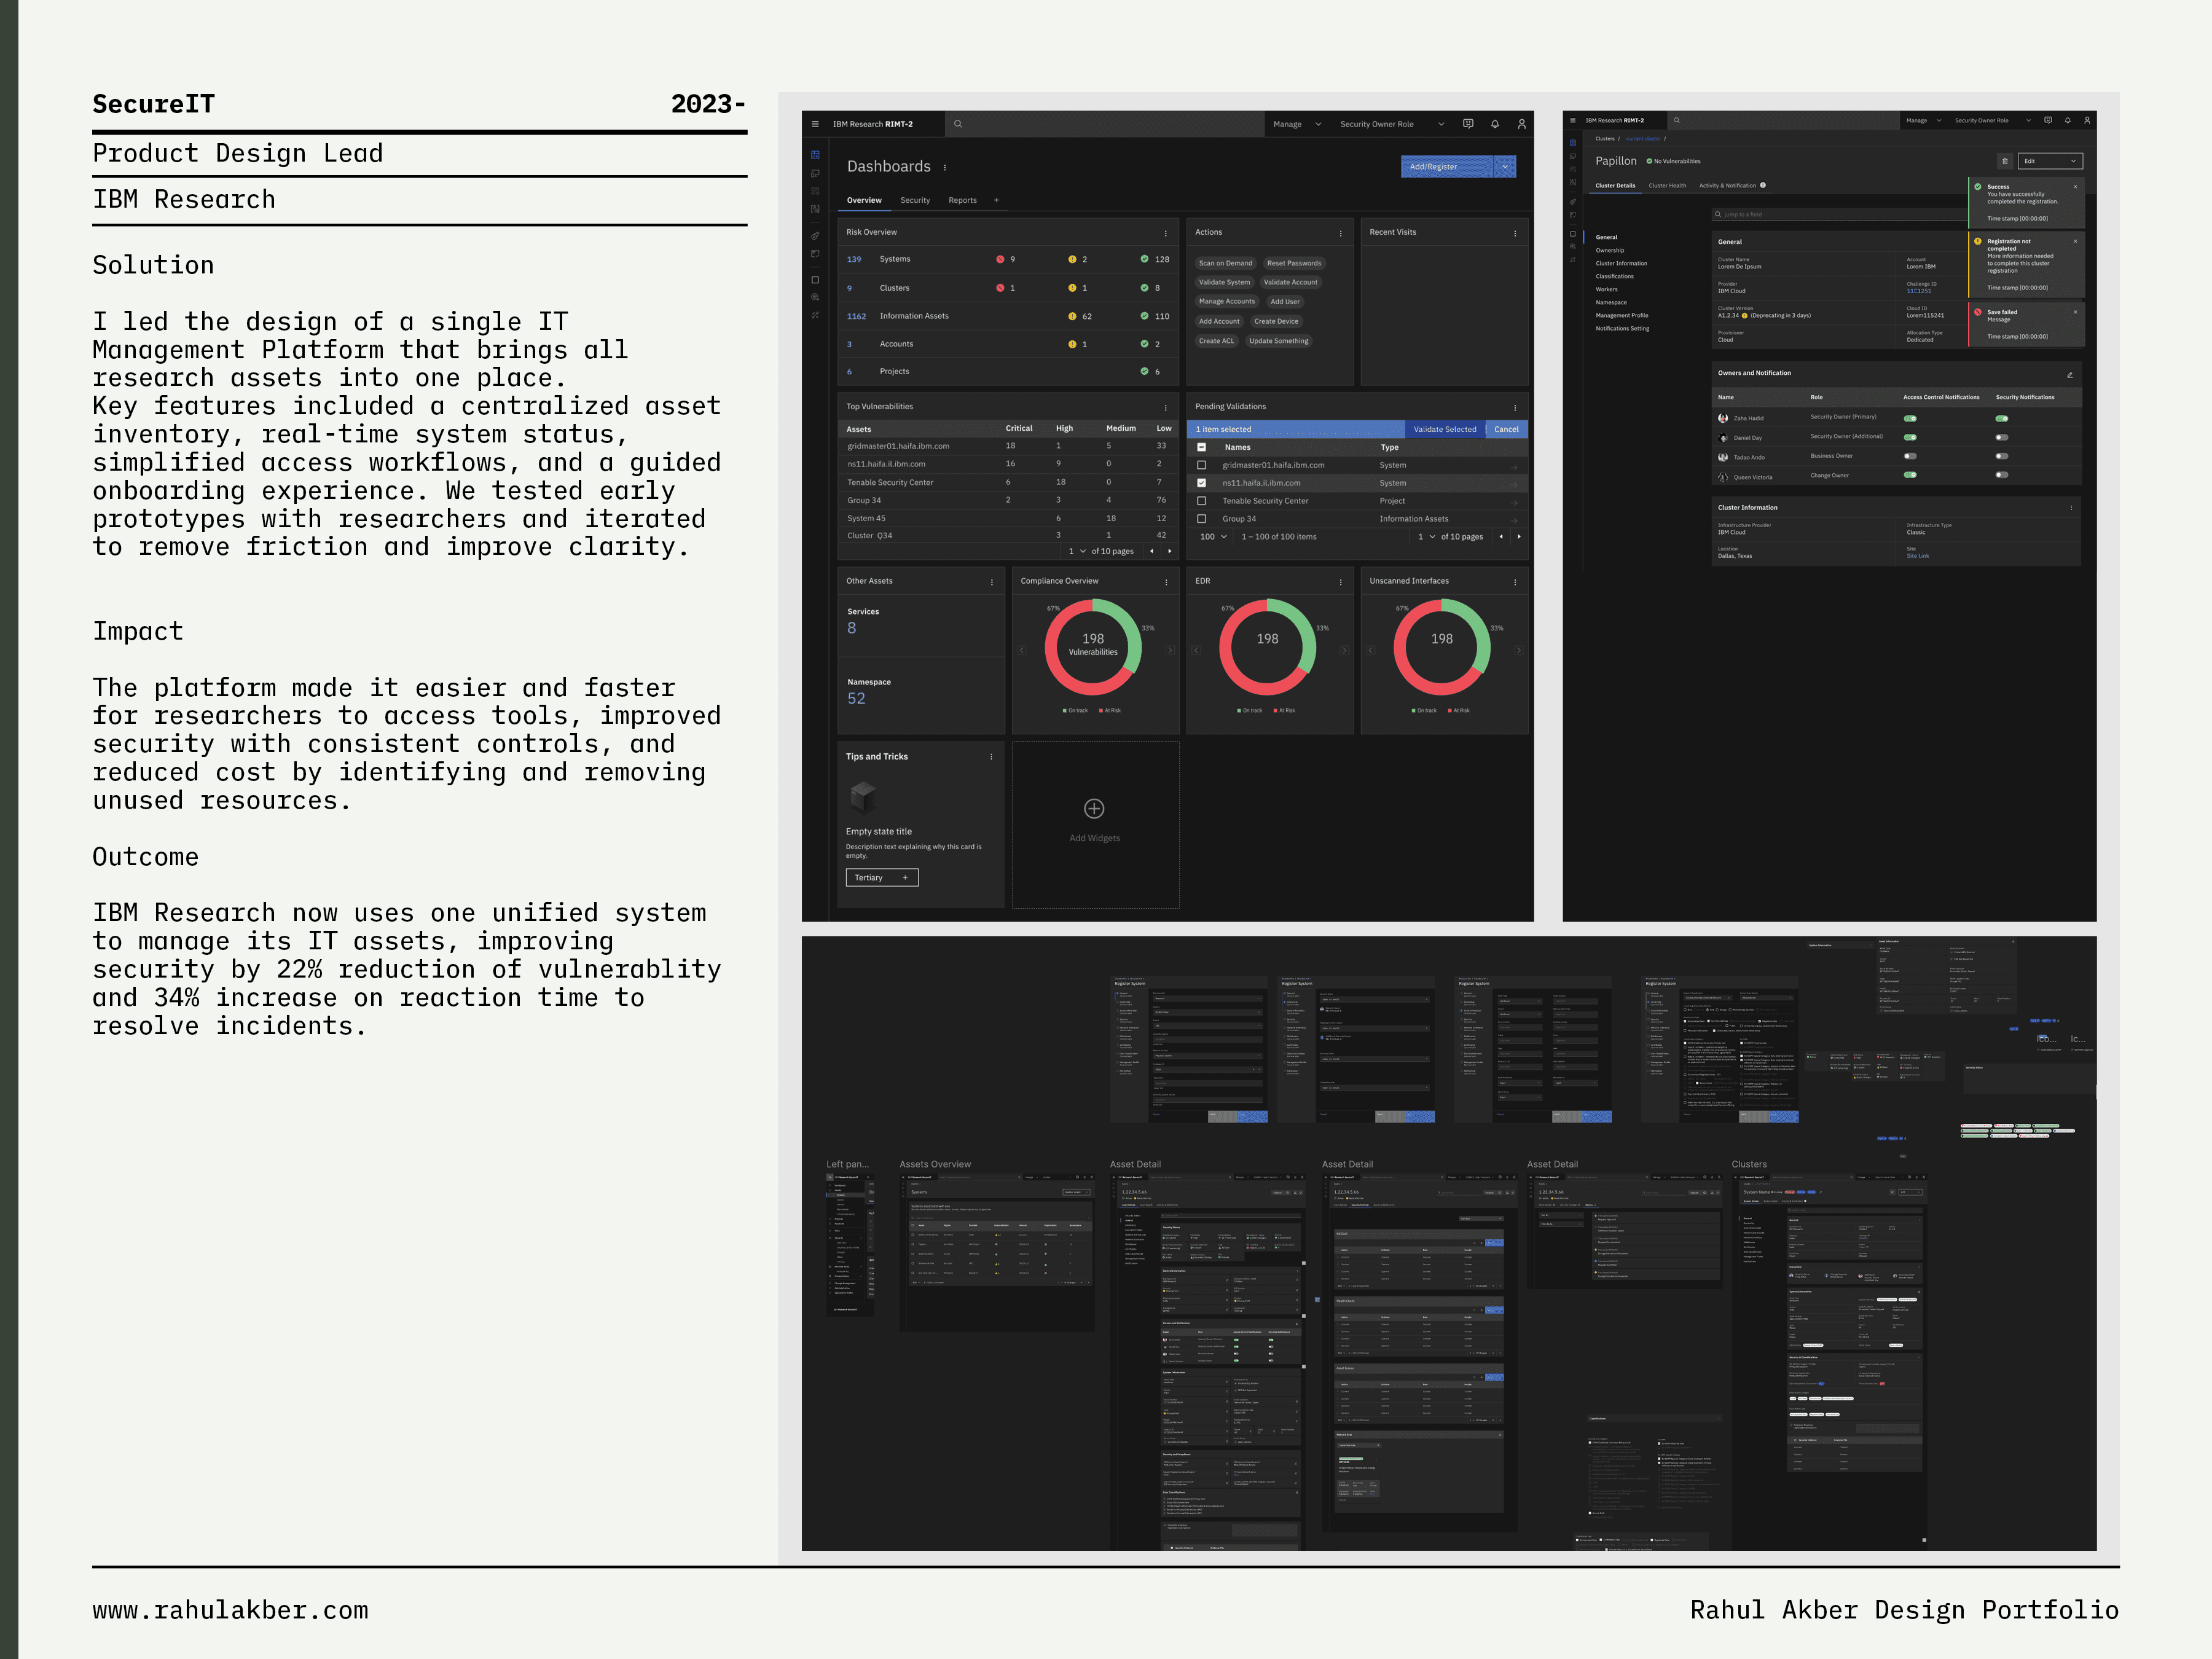Uncheck the ns11.haifa.il.ibm.com row in Pending Validations

[x=1202, y=483]
